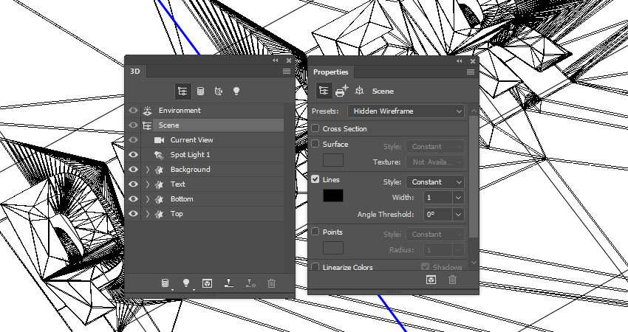
Task: Show Scene properties icon in Properties panel
Action: tap(324, 91)
